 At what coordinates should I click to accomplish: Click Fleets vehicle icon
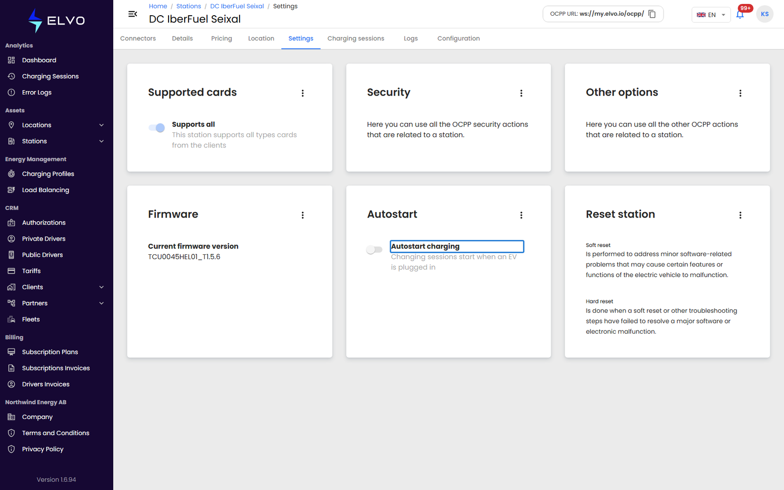click(x=11, y=319)
